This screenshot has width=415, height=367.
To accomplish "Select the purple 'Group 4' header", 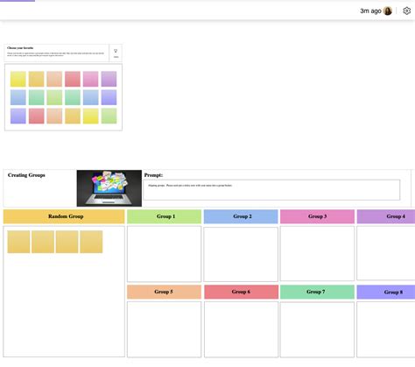I will (386, 216).
